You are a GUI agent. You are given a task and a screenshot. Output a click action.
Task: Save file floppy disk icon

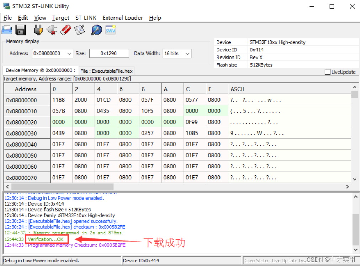(21, 30)
